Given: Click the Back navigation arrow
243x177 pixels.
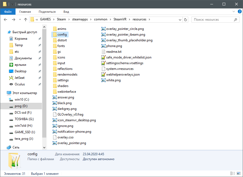Looking at the screenshot, I should tap(6, 20).
